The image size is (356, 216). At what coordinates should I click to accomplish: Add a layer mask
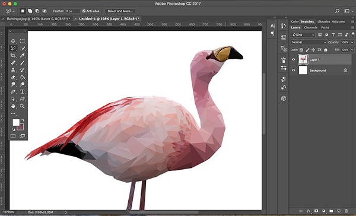click(316, 211)
